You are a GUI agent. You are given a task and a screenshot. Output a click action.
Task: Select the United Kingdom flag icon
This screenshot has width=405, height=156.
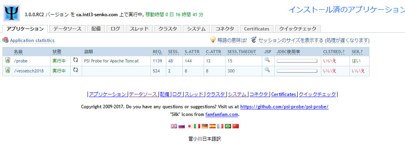click(x=174, y=126)
